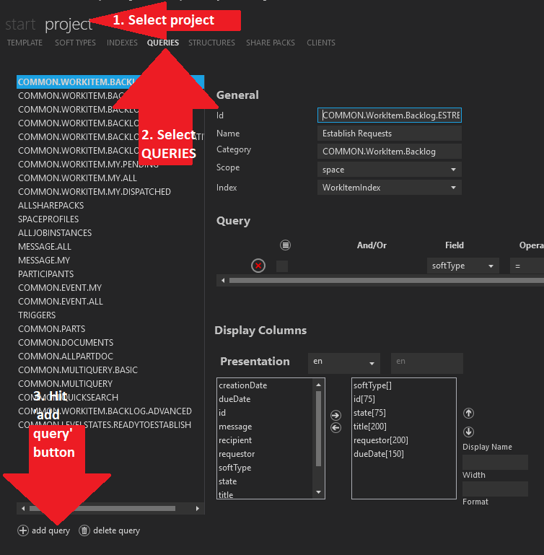Open the operator dropdown showing equals

[527, 266]
